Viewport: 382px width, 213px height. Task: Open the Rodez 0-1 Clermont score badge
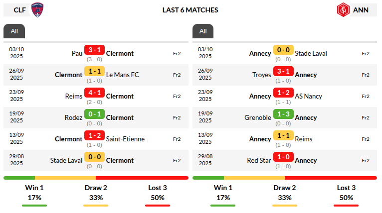click(94, 114)
